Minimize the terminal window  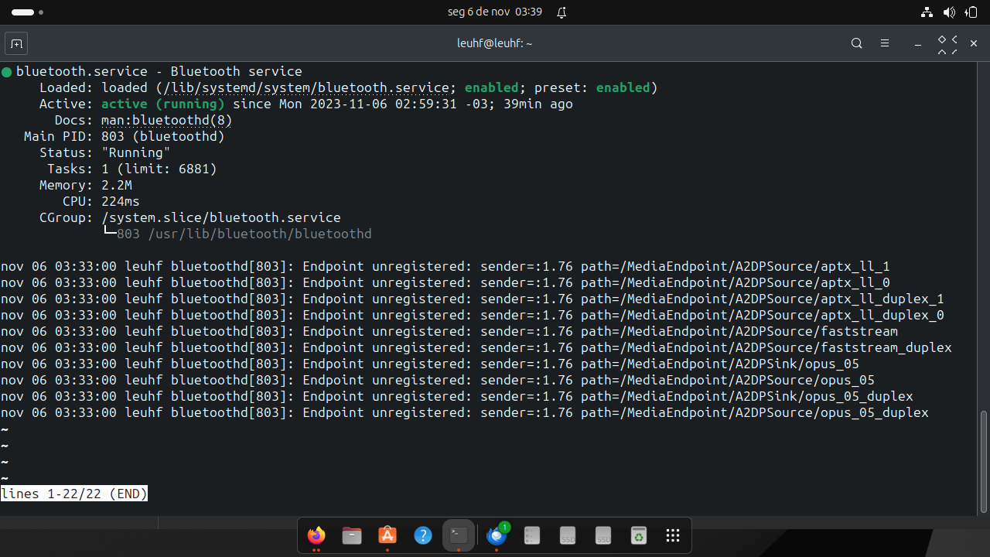[918, 43]
